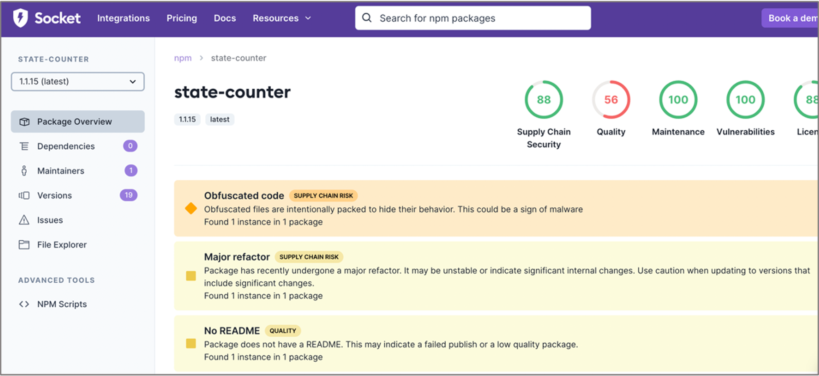Click the Versions stack icon
Viewport: 819px width, 376px height.
pos(24,195)
